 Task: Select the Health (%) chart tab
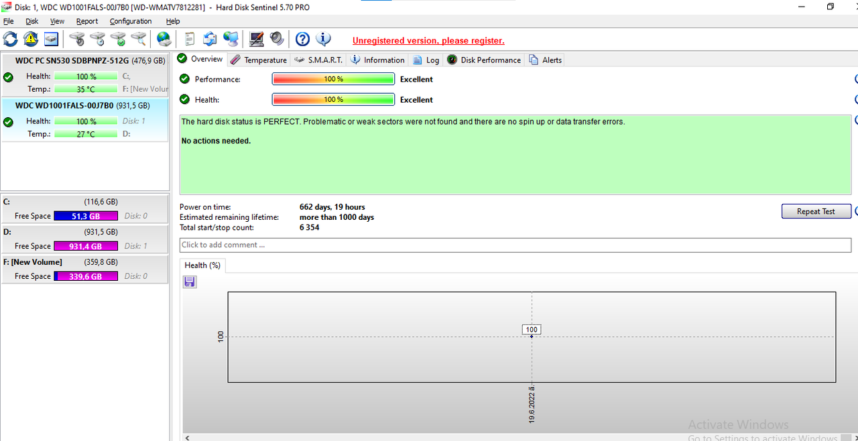point(202,265)
